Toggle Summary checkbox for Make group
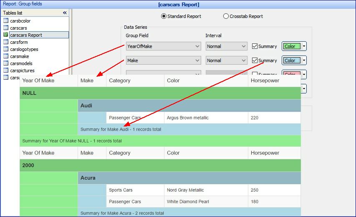This screenshot has width=356, height=217. pyautogui.click(x=255, y=61)
